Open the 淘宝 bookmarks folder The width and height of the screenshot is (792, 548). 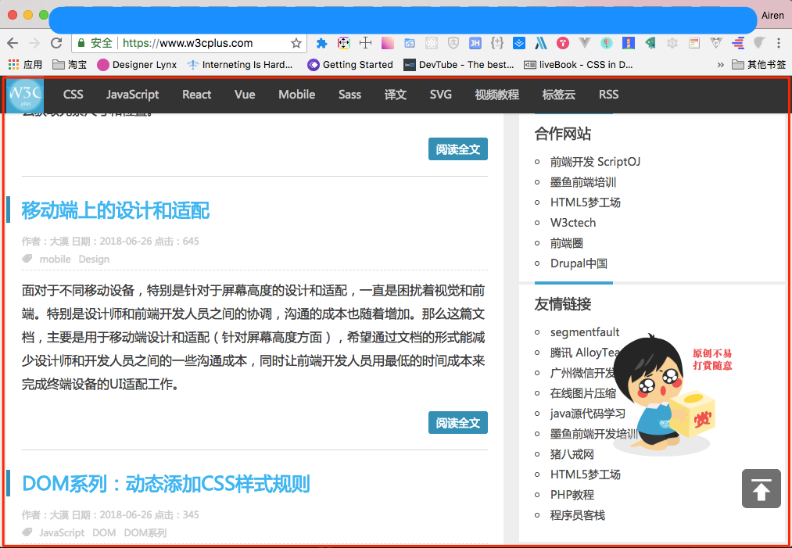click(70, 65)
